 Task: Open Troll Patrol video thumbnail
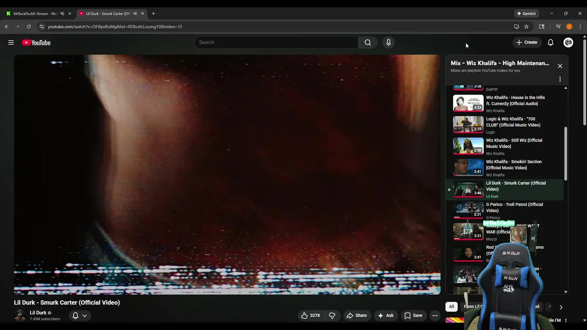[468, 210]
